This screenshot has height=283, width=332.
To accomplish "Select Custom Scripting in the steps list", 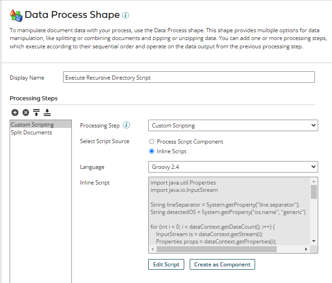I will point(41,124).
